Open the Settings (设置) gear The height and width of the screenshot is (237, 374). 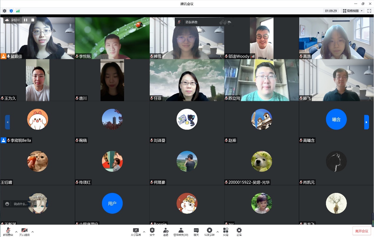tap(239, 231)
